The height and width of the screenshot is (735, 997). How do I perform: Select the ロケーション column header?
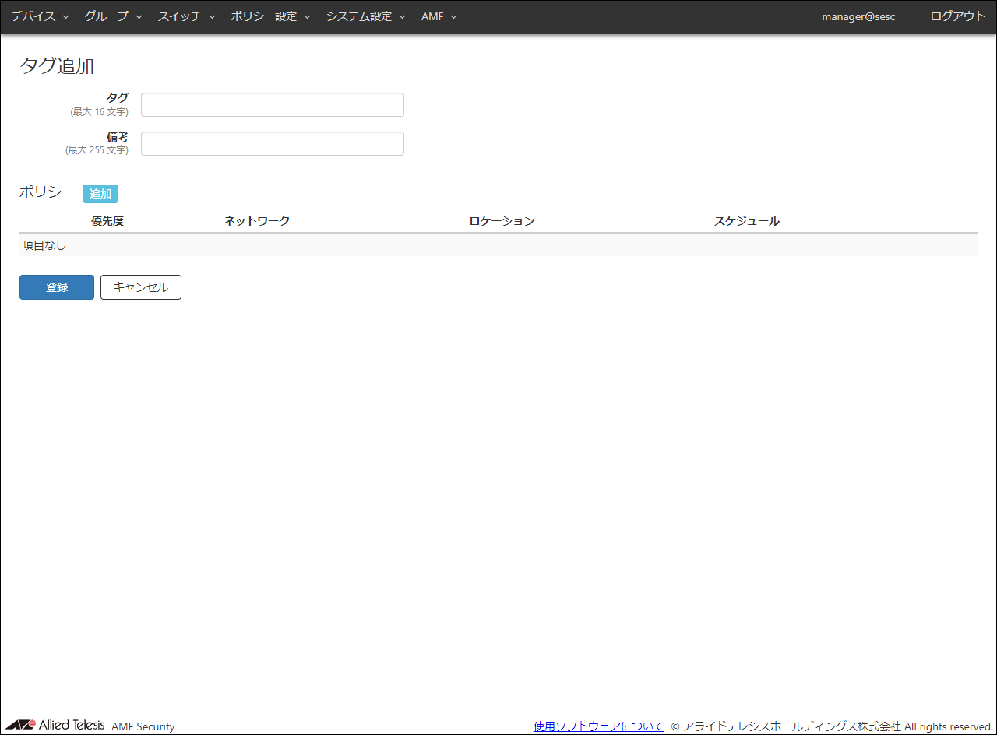[x=502, y=221]
